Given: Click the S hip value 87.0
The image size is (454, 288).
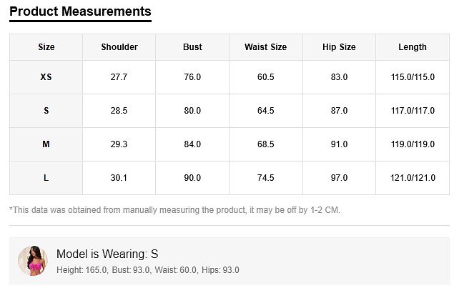Looking at the screenshot, I should 339,111.
